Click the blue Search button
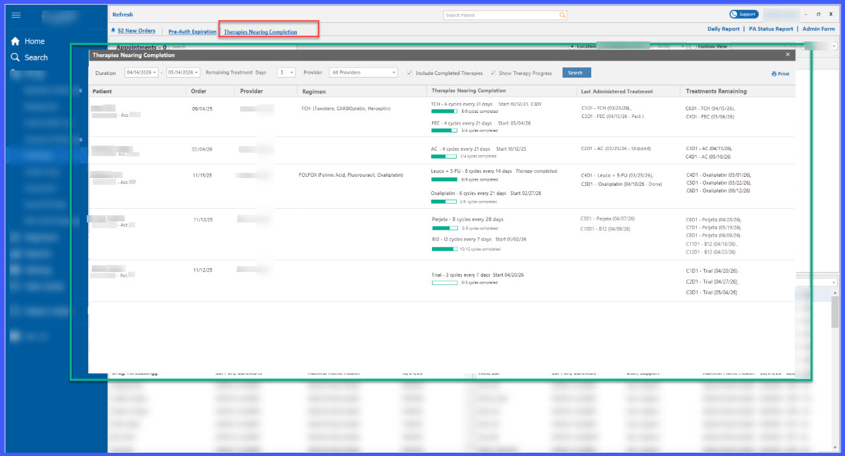This screenshot has height=456, width=845. pyautogui.click(x=577, y=72)
